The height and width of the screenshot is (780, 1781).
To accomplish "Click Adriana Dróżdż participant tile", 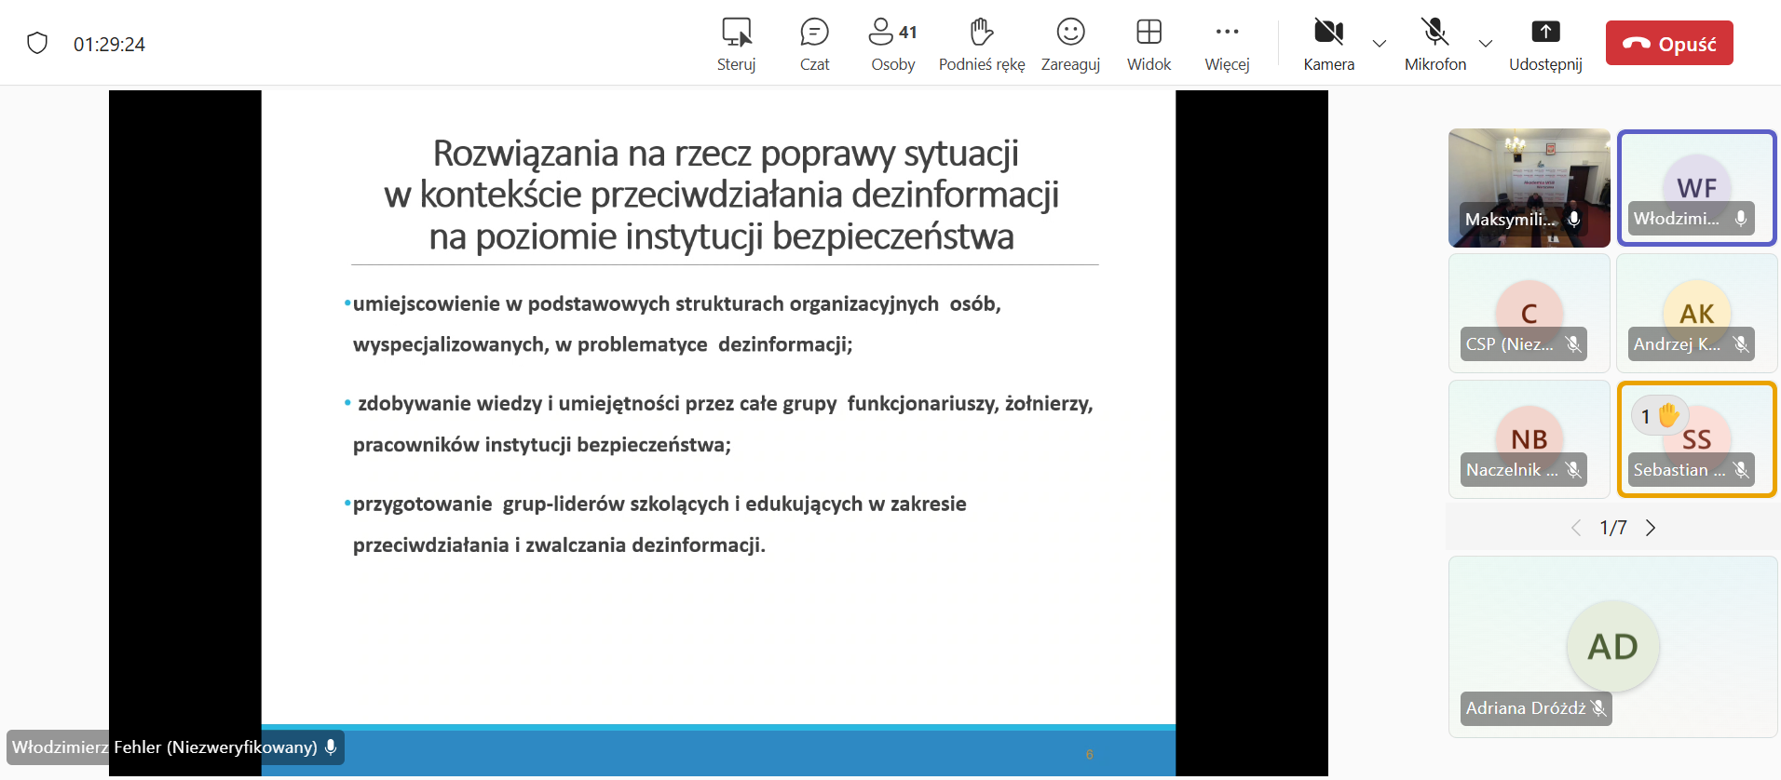I will coord(1612,647).
